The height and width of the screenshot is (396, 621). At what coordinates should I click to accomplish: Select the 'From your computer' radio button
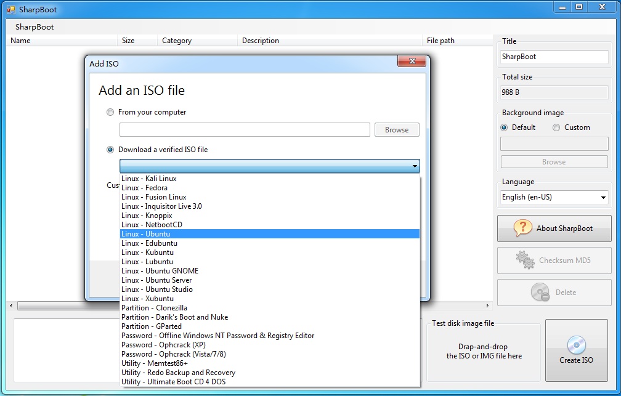(x=110, y=112)
